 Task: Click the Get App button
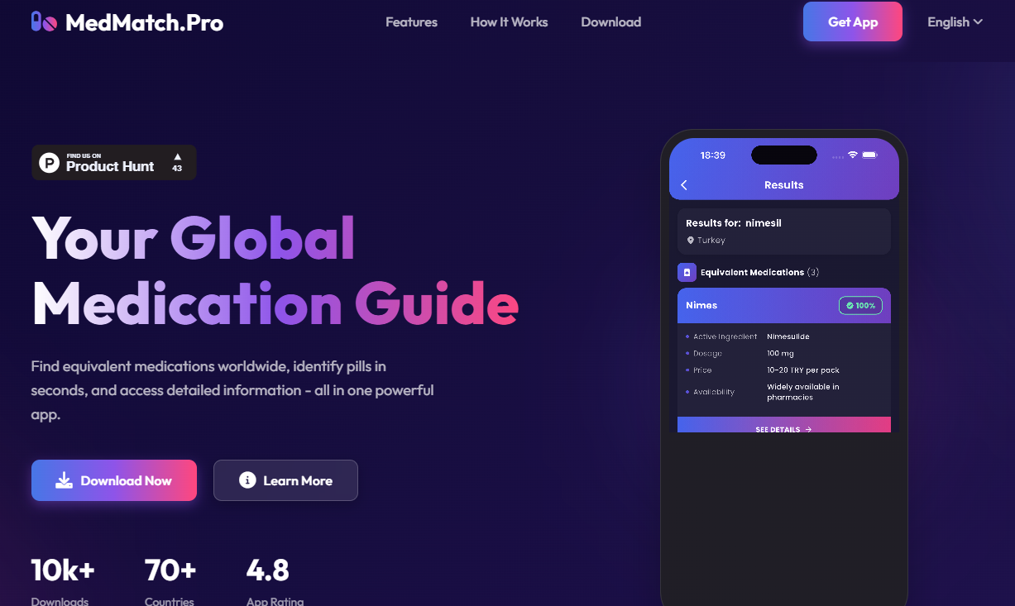coord(853,21)
